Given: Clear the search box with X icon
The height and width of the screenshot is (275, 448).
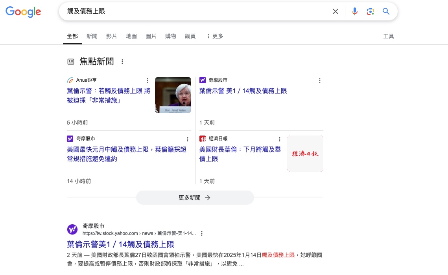Looking at the screenshot, I should 336,11.
